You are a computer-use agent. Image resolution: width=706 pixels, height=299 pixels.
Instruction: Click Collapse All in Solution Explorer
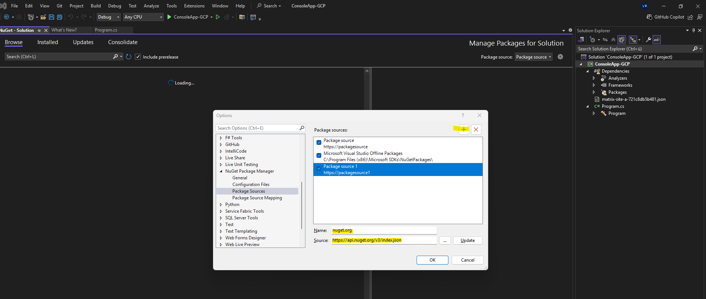[x=613, y=40]
